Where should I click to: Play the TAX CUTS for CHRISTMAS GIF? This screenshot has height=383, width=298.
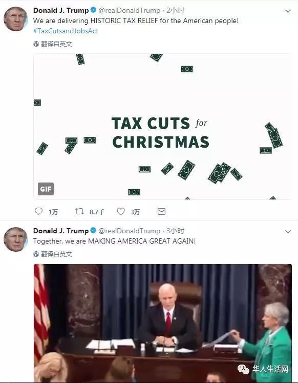[x=162, y=127]
